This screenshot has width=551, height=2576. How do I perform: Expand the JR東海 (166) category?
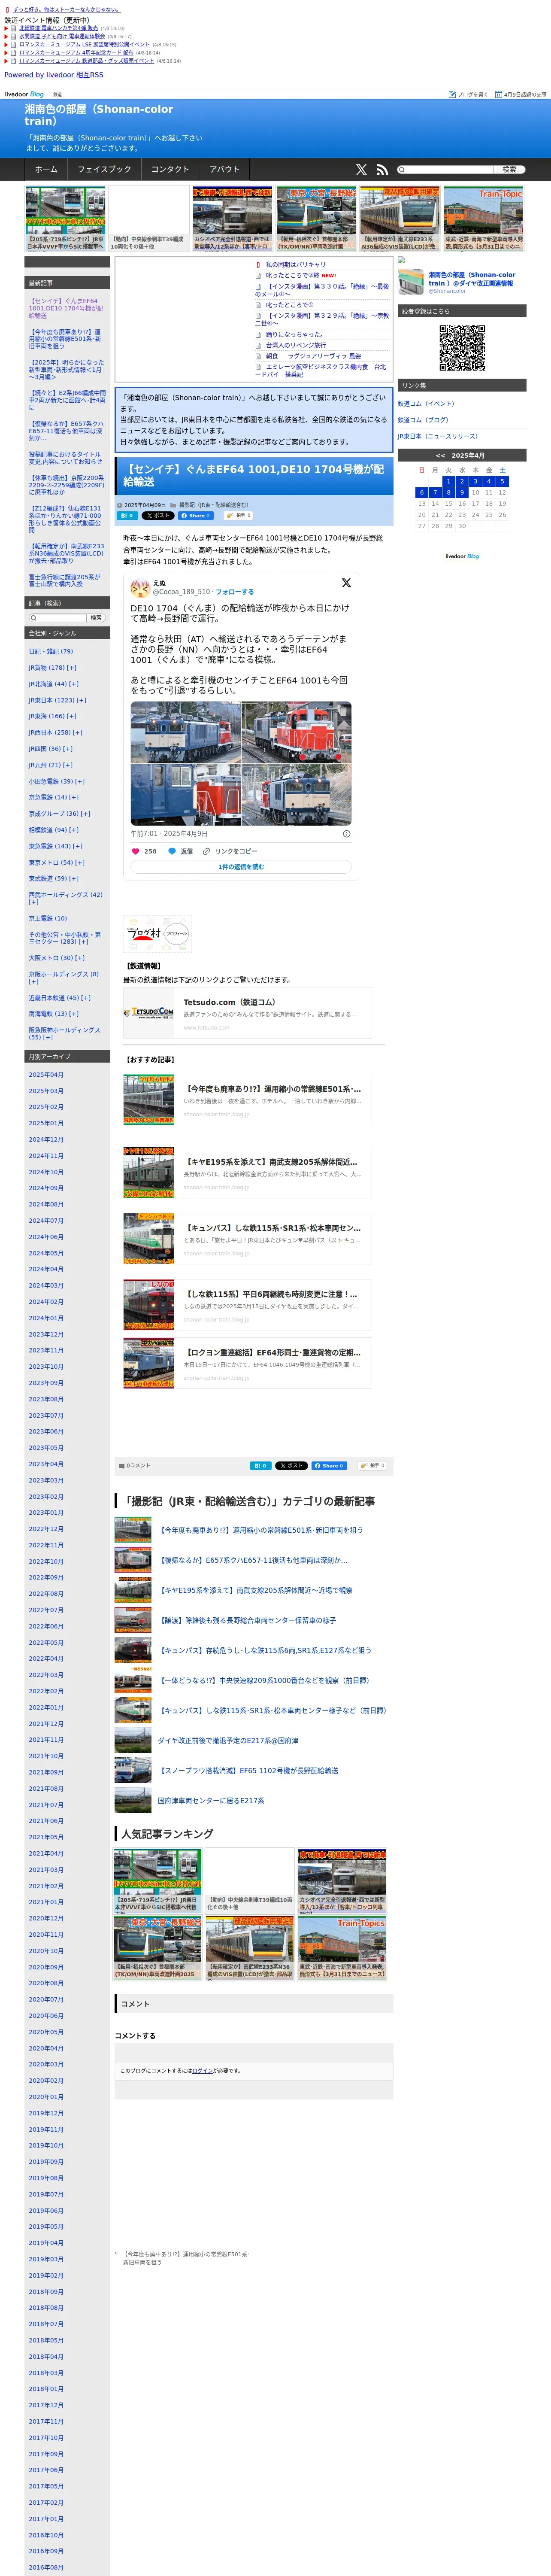pyautogui.click(x=72, y=716)
